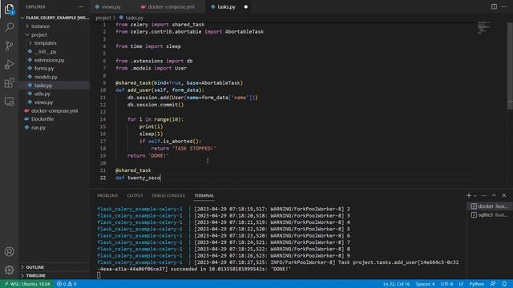
Task: Open the Remote Explorer view
Action: (x=9, y=102)
